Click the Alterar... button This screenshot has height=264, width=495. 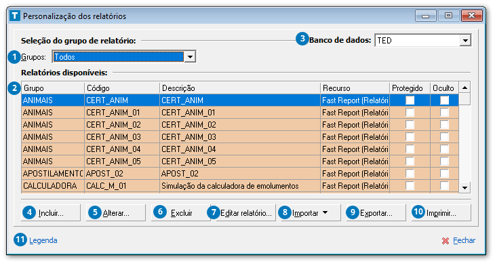[116, 213]
